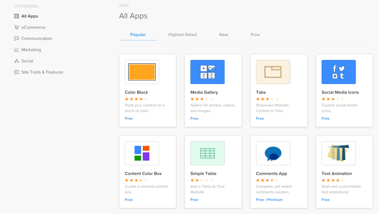This screenshot has height=214, width=379.
Task: Click Free price under Color Block
Action: coord(129,118)
